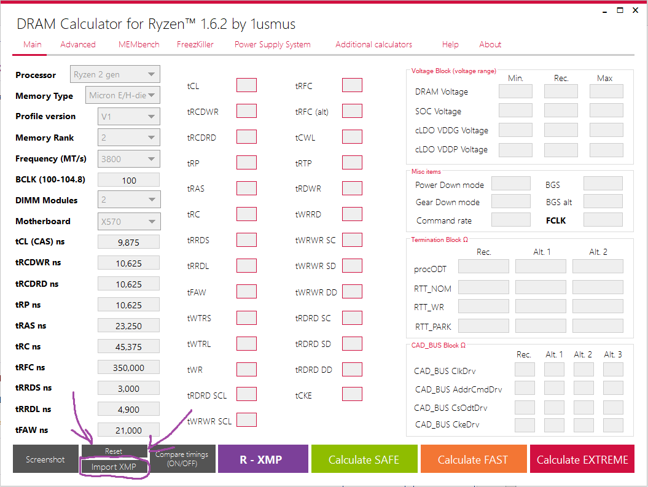Expand the DIMM Modules dropdown
Screen dimensions: 648x487
tap(128, 200)
